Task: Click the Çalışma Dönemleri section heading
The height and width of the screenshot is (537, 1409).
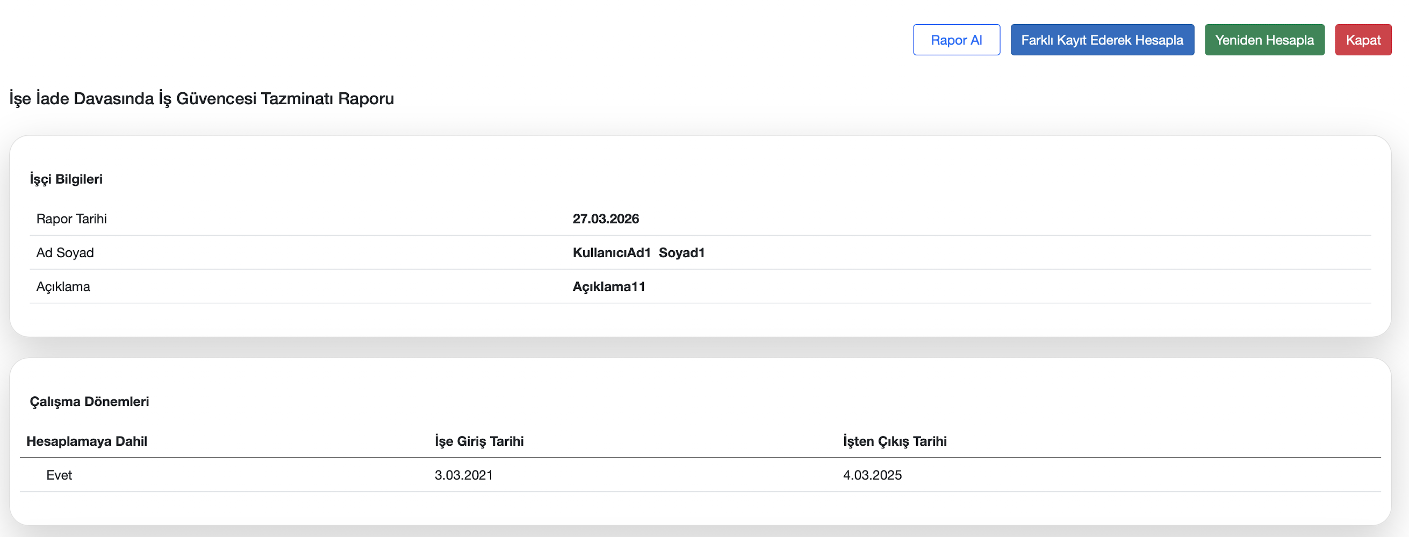Action: pyautogui.click(x=89, y=401)
